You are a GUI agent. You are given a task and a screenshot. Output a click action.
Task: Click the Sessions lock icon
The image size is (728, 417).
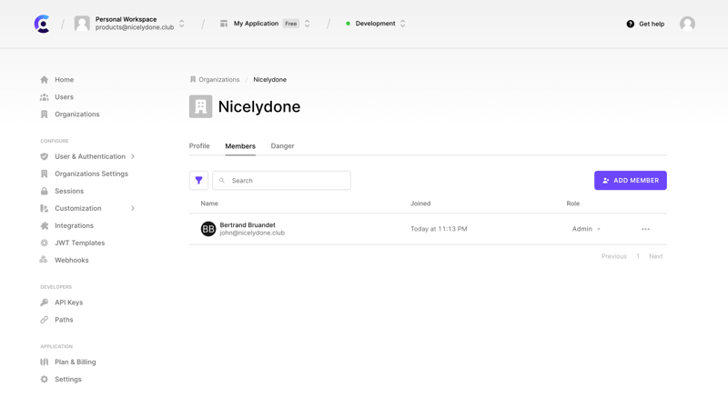point(44,191)
